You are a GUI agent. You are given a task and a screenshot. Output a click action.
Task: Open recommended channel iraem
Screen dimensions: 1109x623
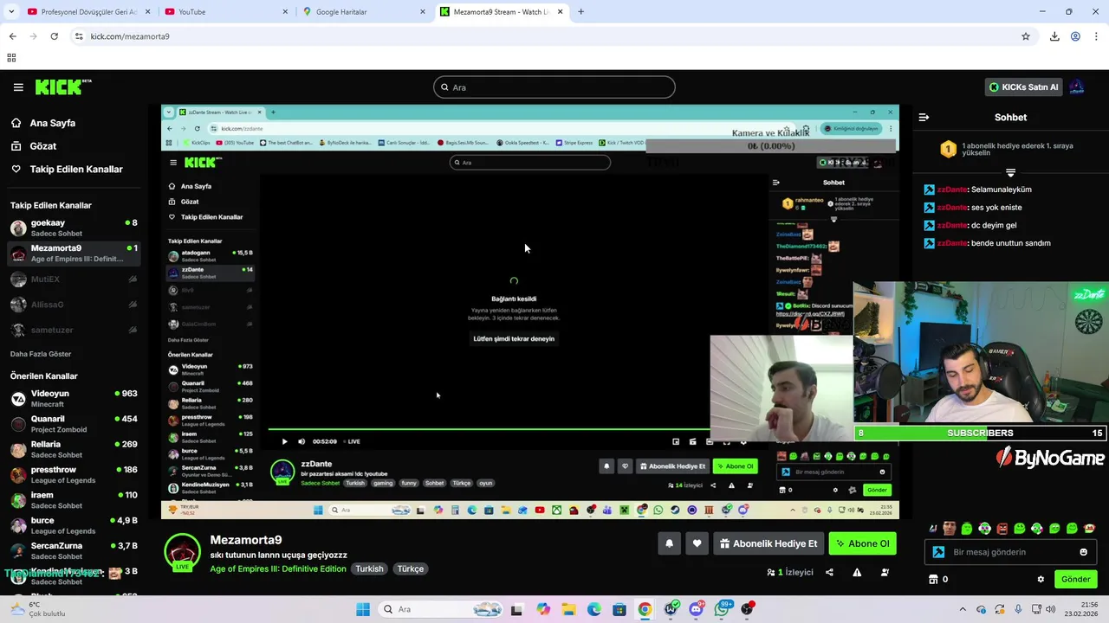coord(74,500)
